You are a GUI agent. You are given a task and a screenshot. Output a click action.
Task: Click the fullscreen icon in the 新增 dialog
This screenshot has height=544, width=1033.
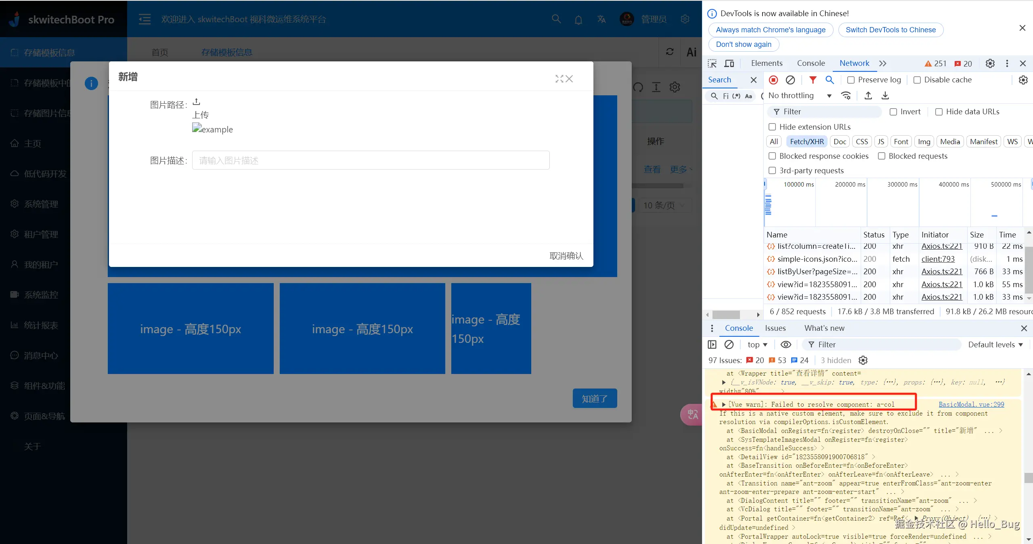coord(559,79)
